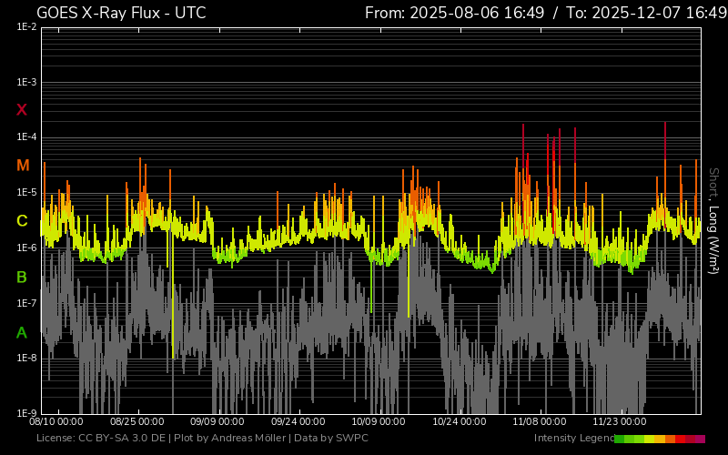Click the 11/23 00:00 time axis marker

(620, 421)
